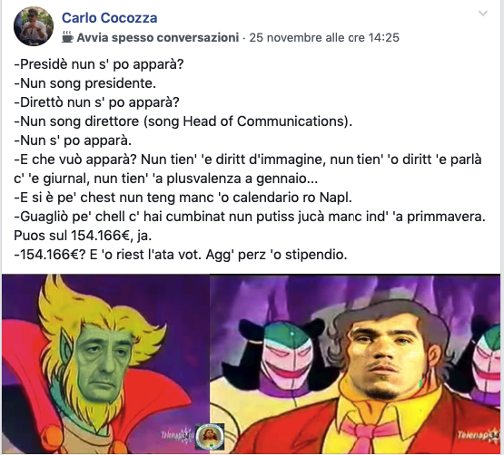
Task: Open the right image of man in red jacket
Action: (355, 363)
